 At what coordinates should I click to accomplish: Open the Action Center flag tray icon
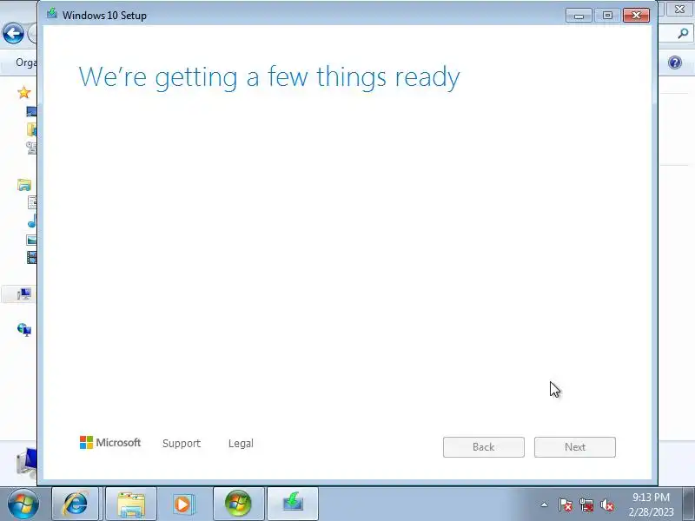click(x=566, y=505)
